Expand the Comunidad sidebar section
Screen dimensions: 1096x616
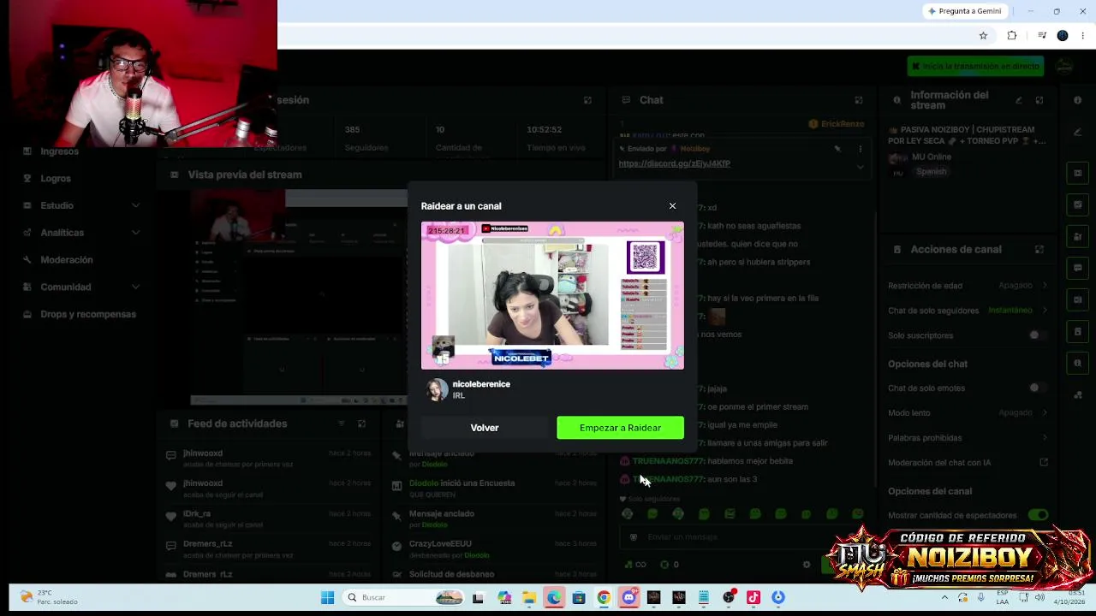[81, 287]
